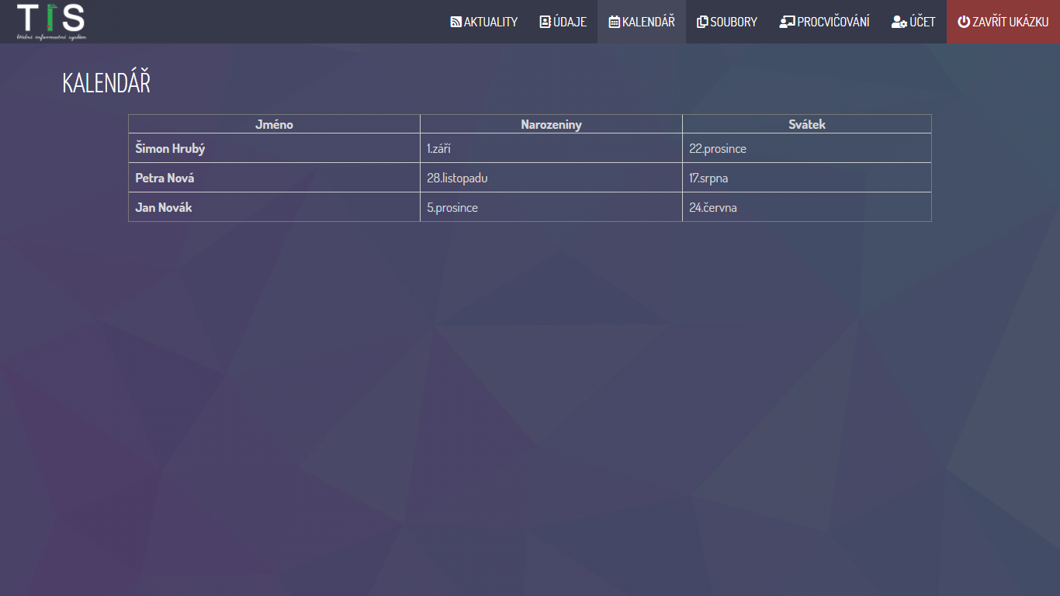Click the address book icon beside Údaje
Viewport: 1060px width, 596px height.
click(545, 22)
